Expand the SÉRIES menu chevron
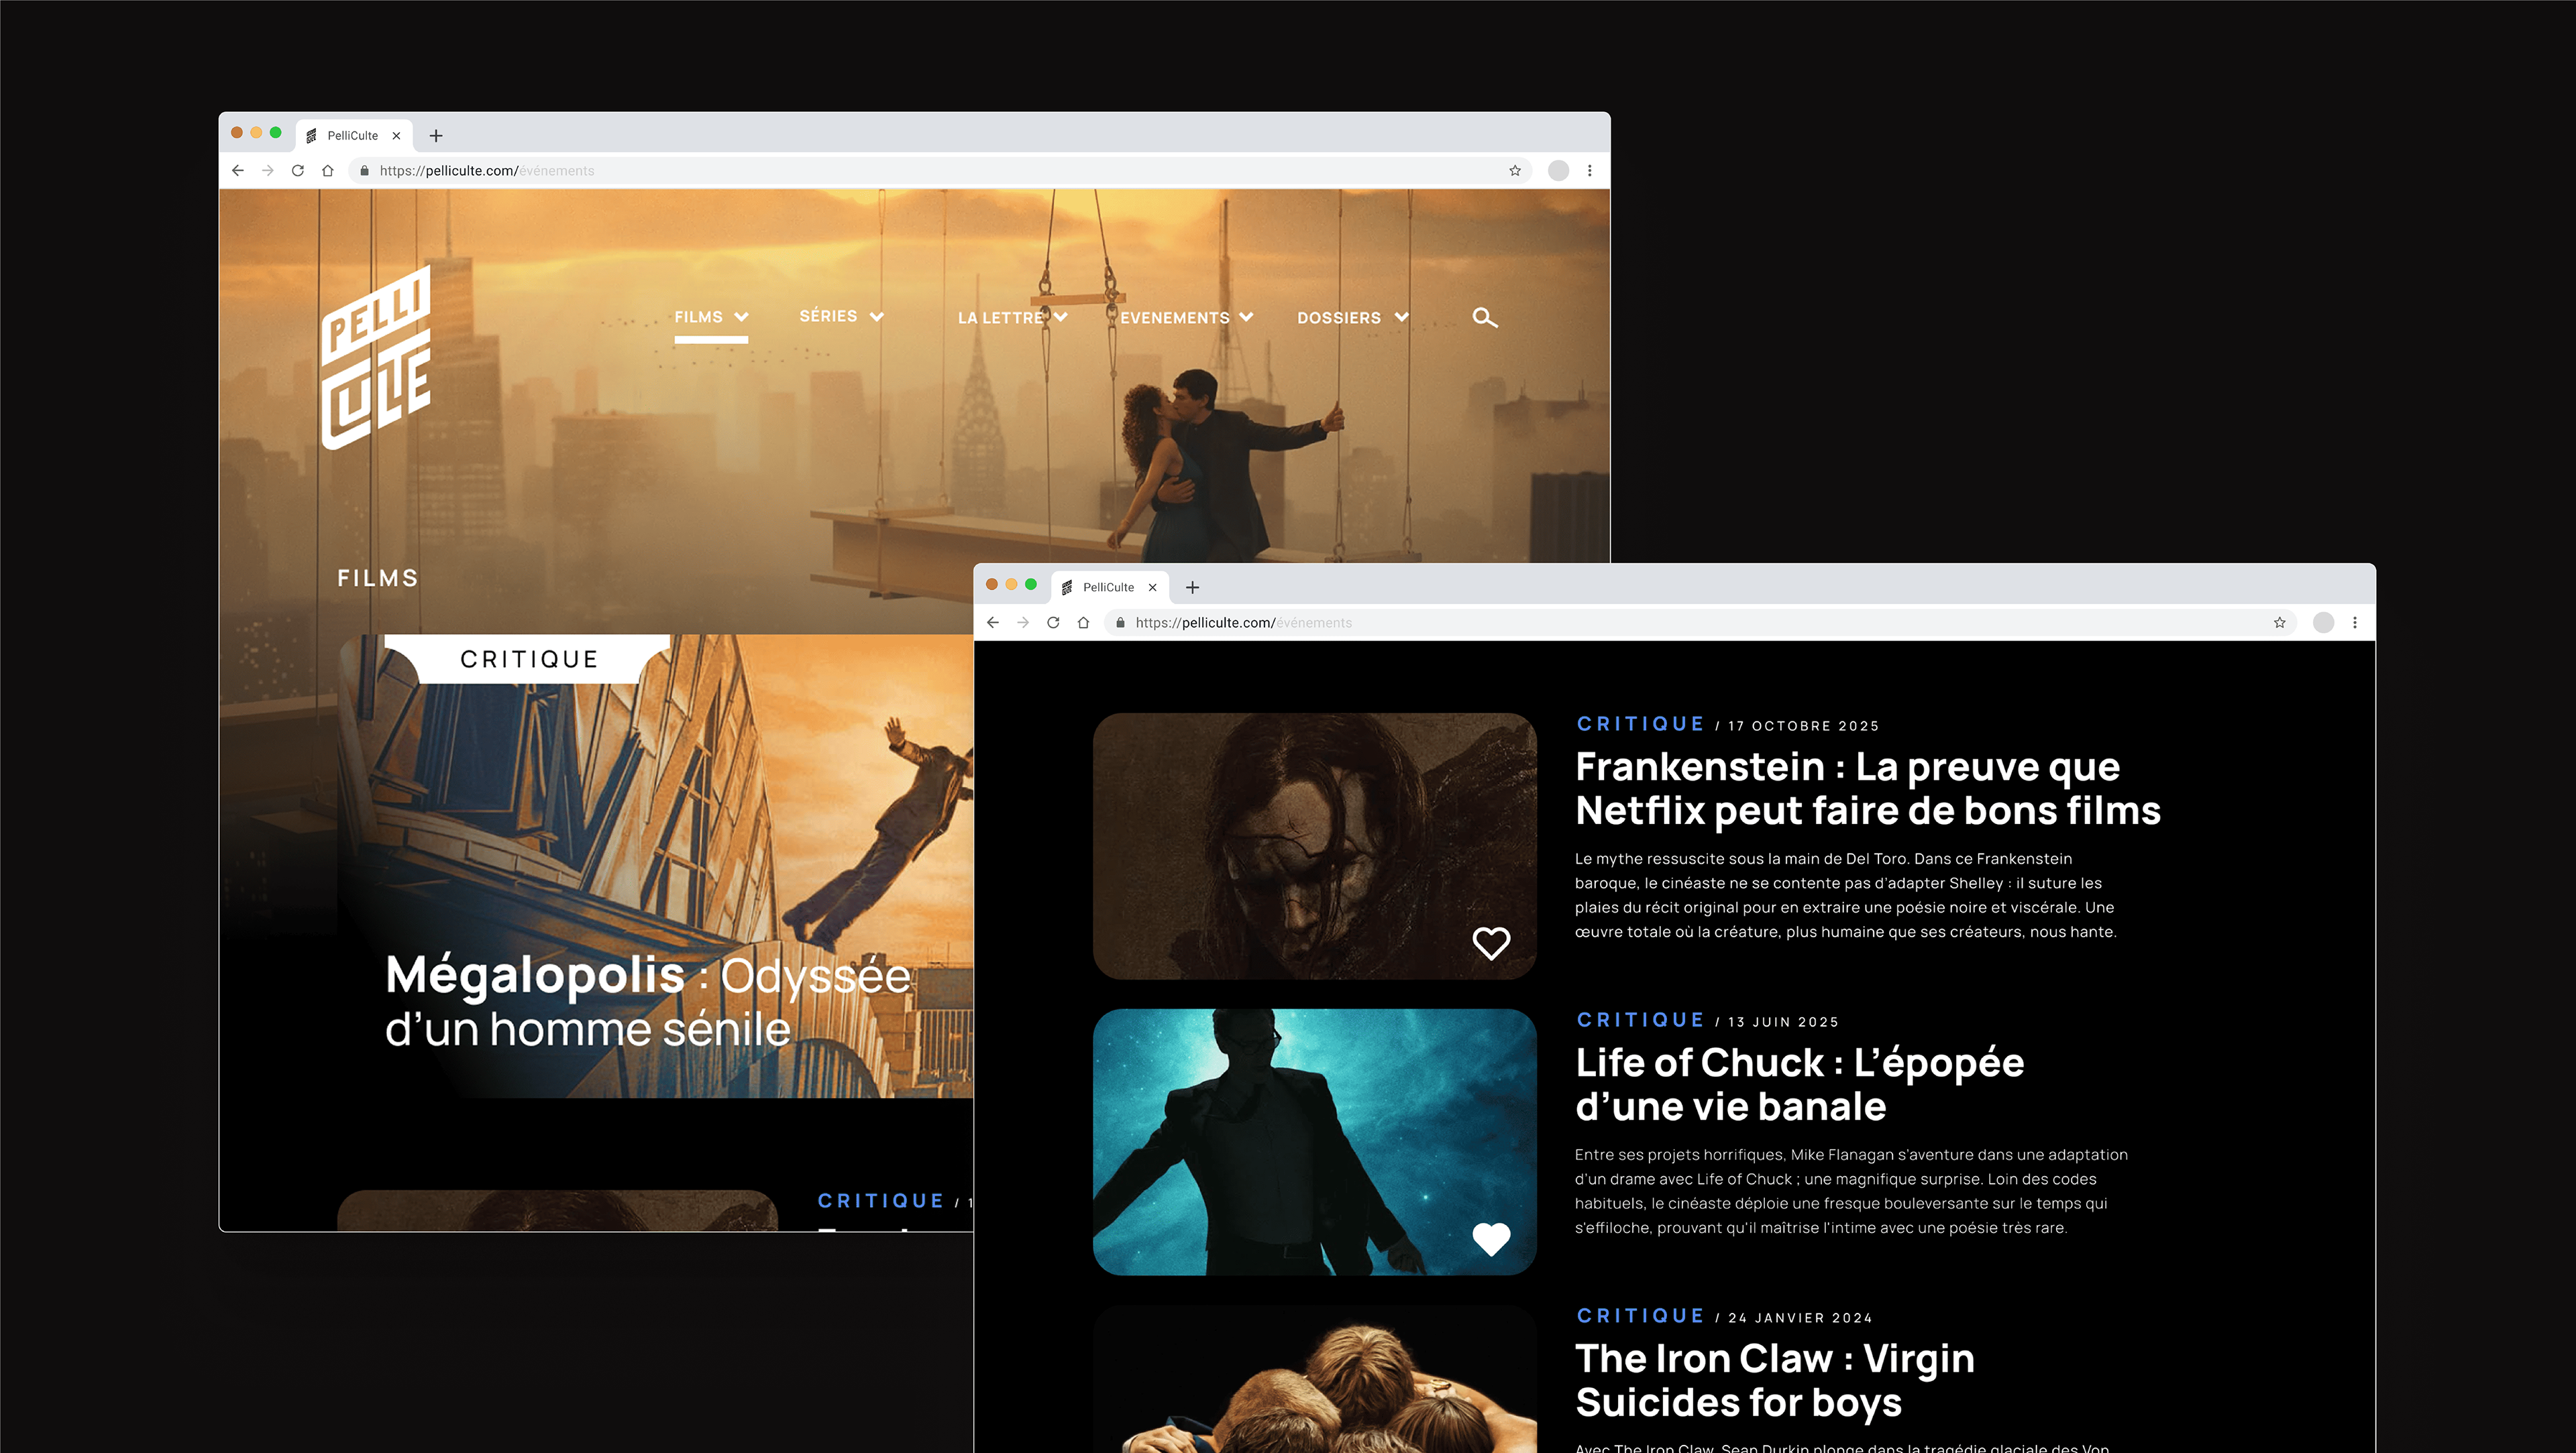 [x=876, y=316]
